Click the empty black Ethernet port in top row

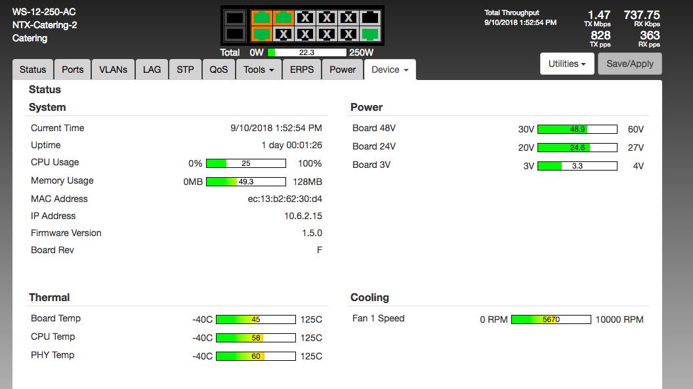pyautogui.click(x=370, y=18)
